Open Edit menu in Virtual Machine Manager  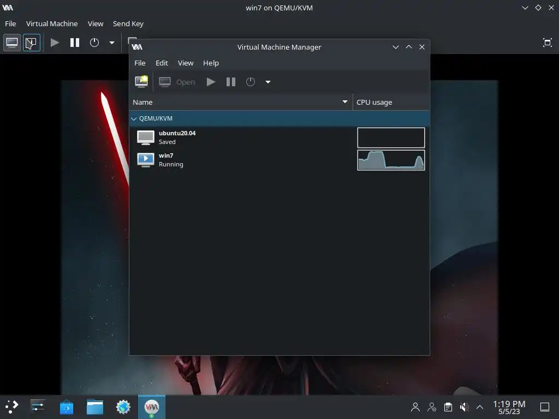(162, 63)
